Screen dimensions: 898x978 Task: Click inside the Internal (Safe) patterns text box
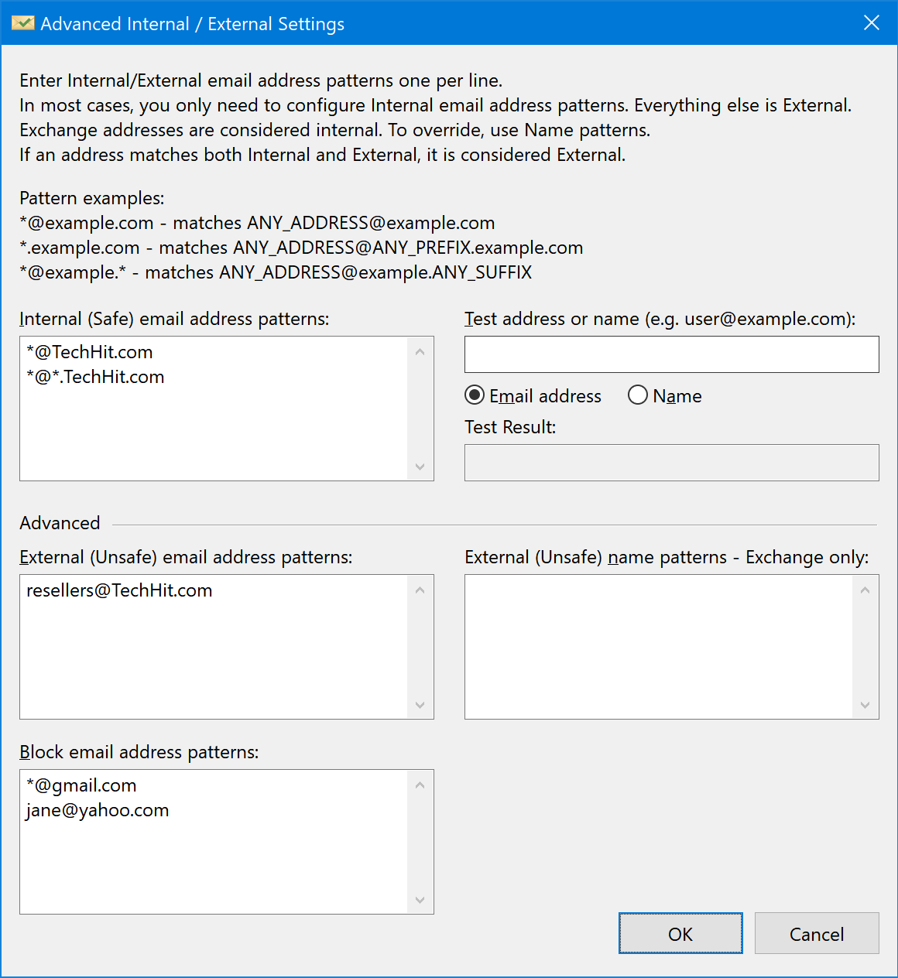214,409
